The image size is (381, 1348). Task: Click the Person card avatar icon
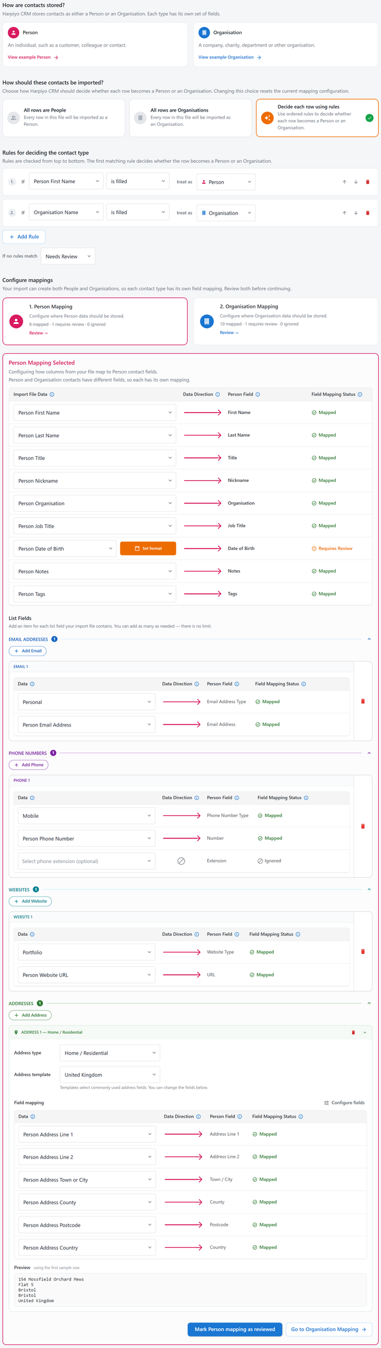[x=14, y=33]
